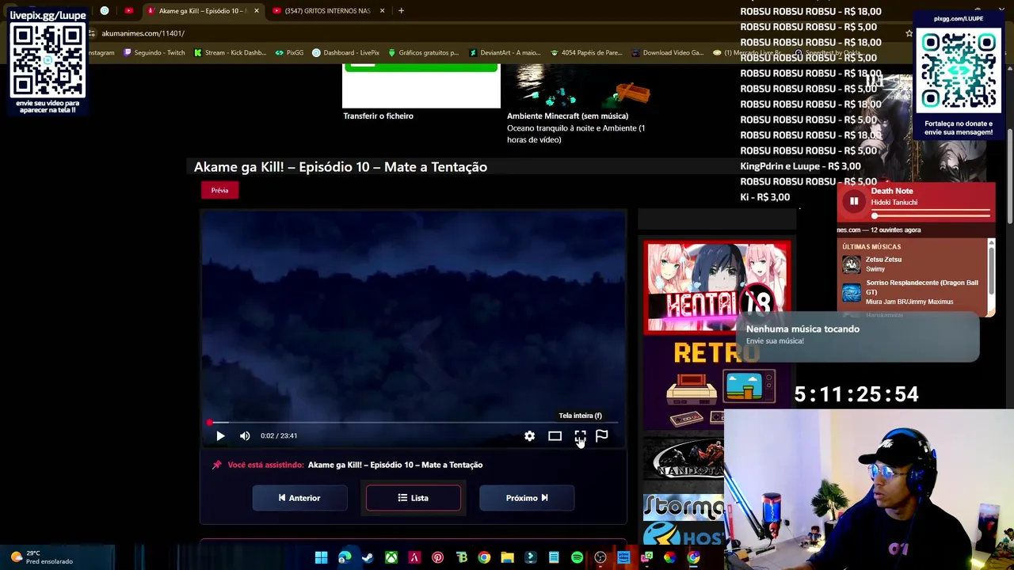Seek on the video progress bar

[x=413, y=423]
